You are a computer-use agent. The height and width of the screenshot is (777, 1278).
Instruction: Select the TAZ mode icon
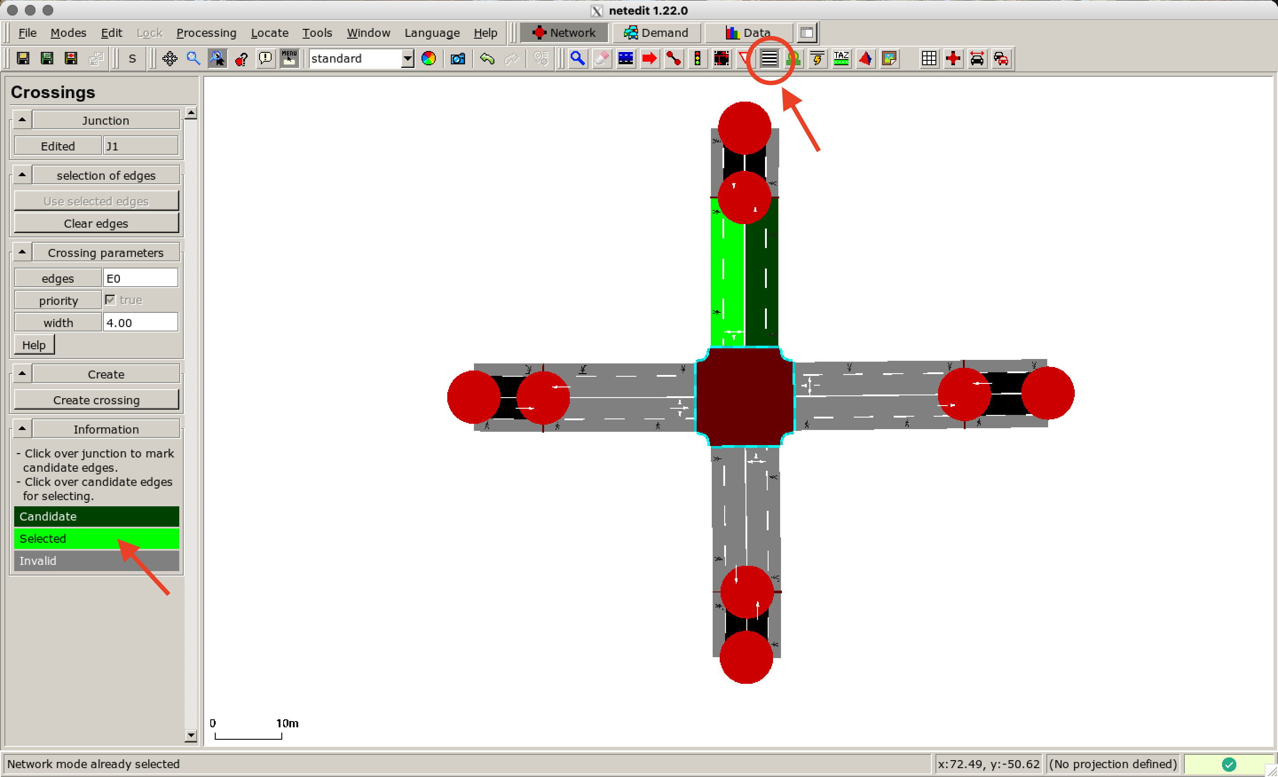(x=841, y=59)
